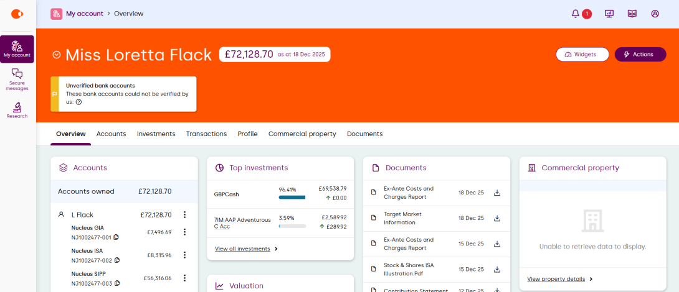This screenshot has height=292, width=679.
Task: Switch to the Transactions tab
Action: pos(206,134)
